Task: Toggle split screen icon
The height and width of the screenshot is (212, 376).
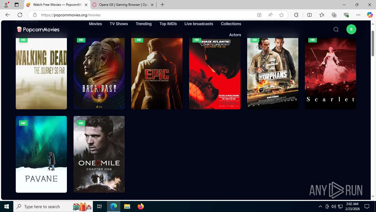Action: (309, 15)
